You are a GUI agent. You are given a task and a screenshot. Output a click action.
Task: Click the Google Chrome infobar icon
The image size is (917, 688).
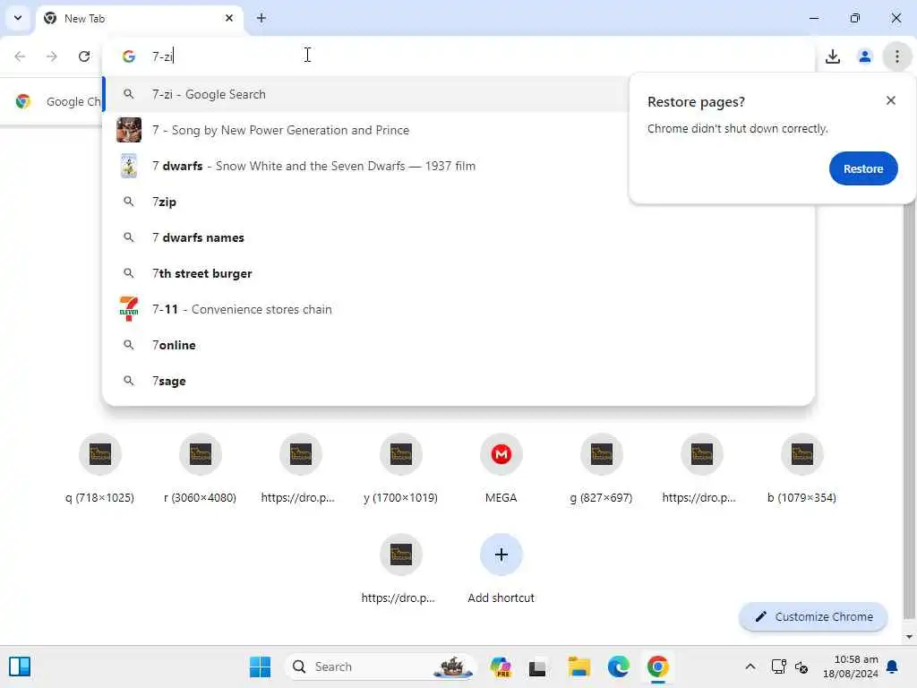point(23,101)
